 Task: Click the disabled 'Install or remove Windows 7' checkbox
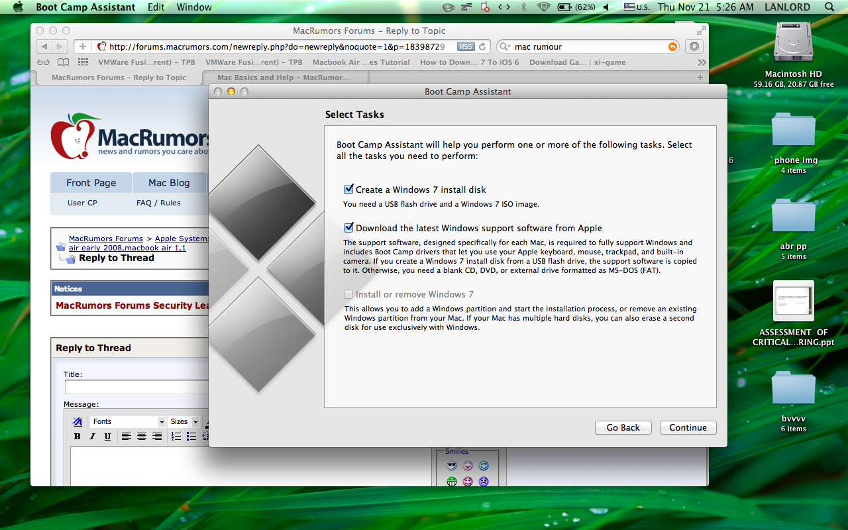click(348, 294)
